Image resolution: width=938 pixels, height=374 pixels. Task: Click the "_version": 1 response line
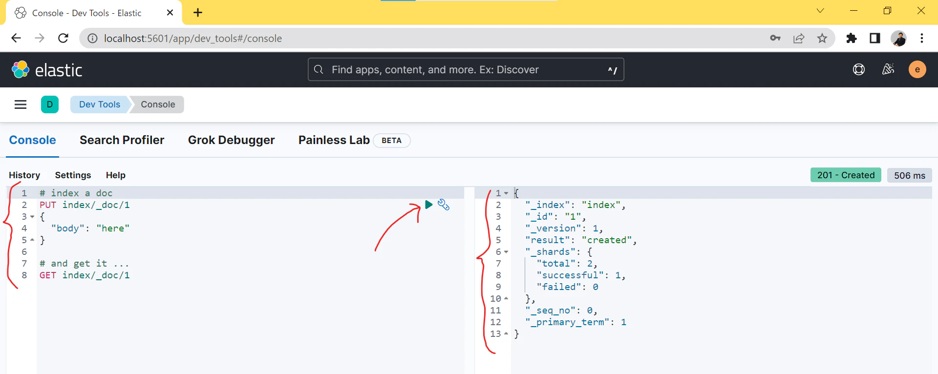pos(564,229)
